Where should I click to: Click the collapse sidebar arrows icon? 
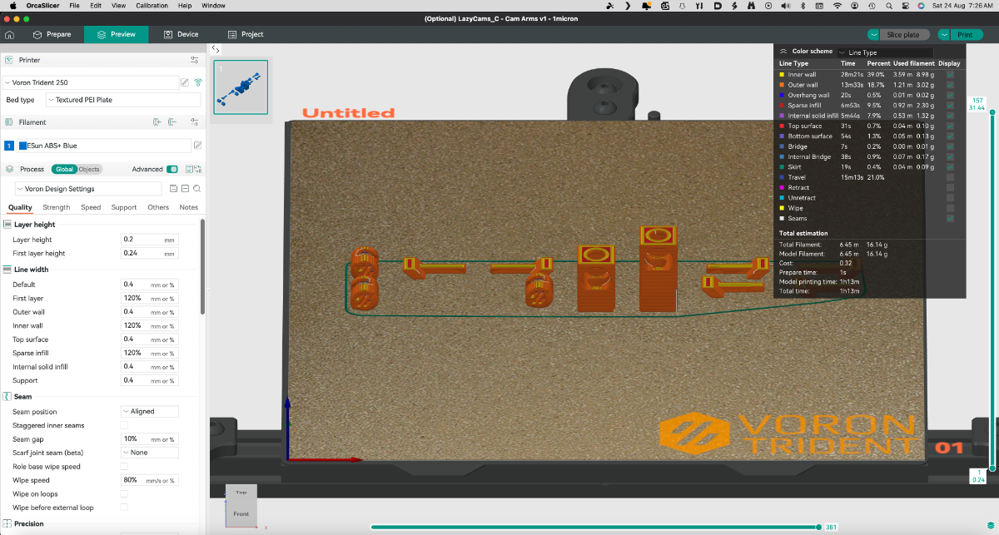click(x=216, y=49)
